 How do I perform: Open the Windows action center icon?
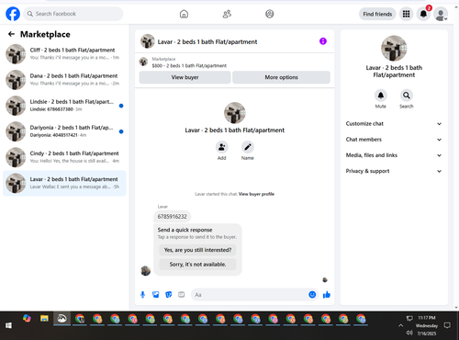point(447,325)
